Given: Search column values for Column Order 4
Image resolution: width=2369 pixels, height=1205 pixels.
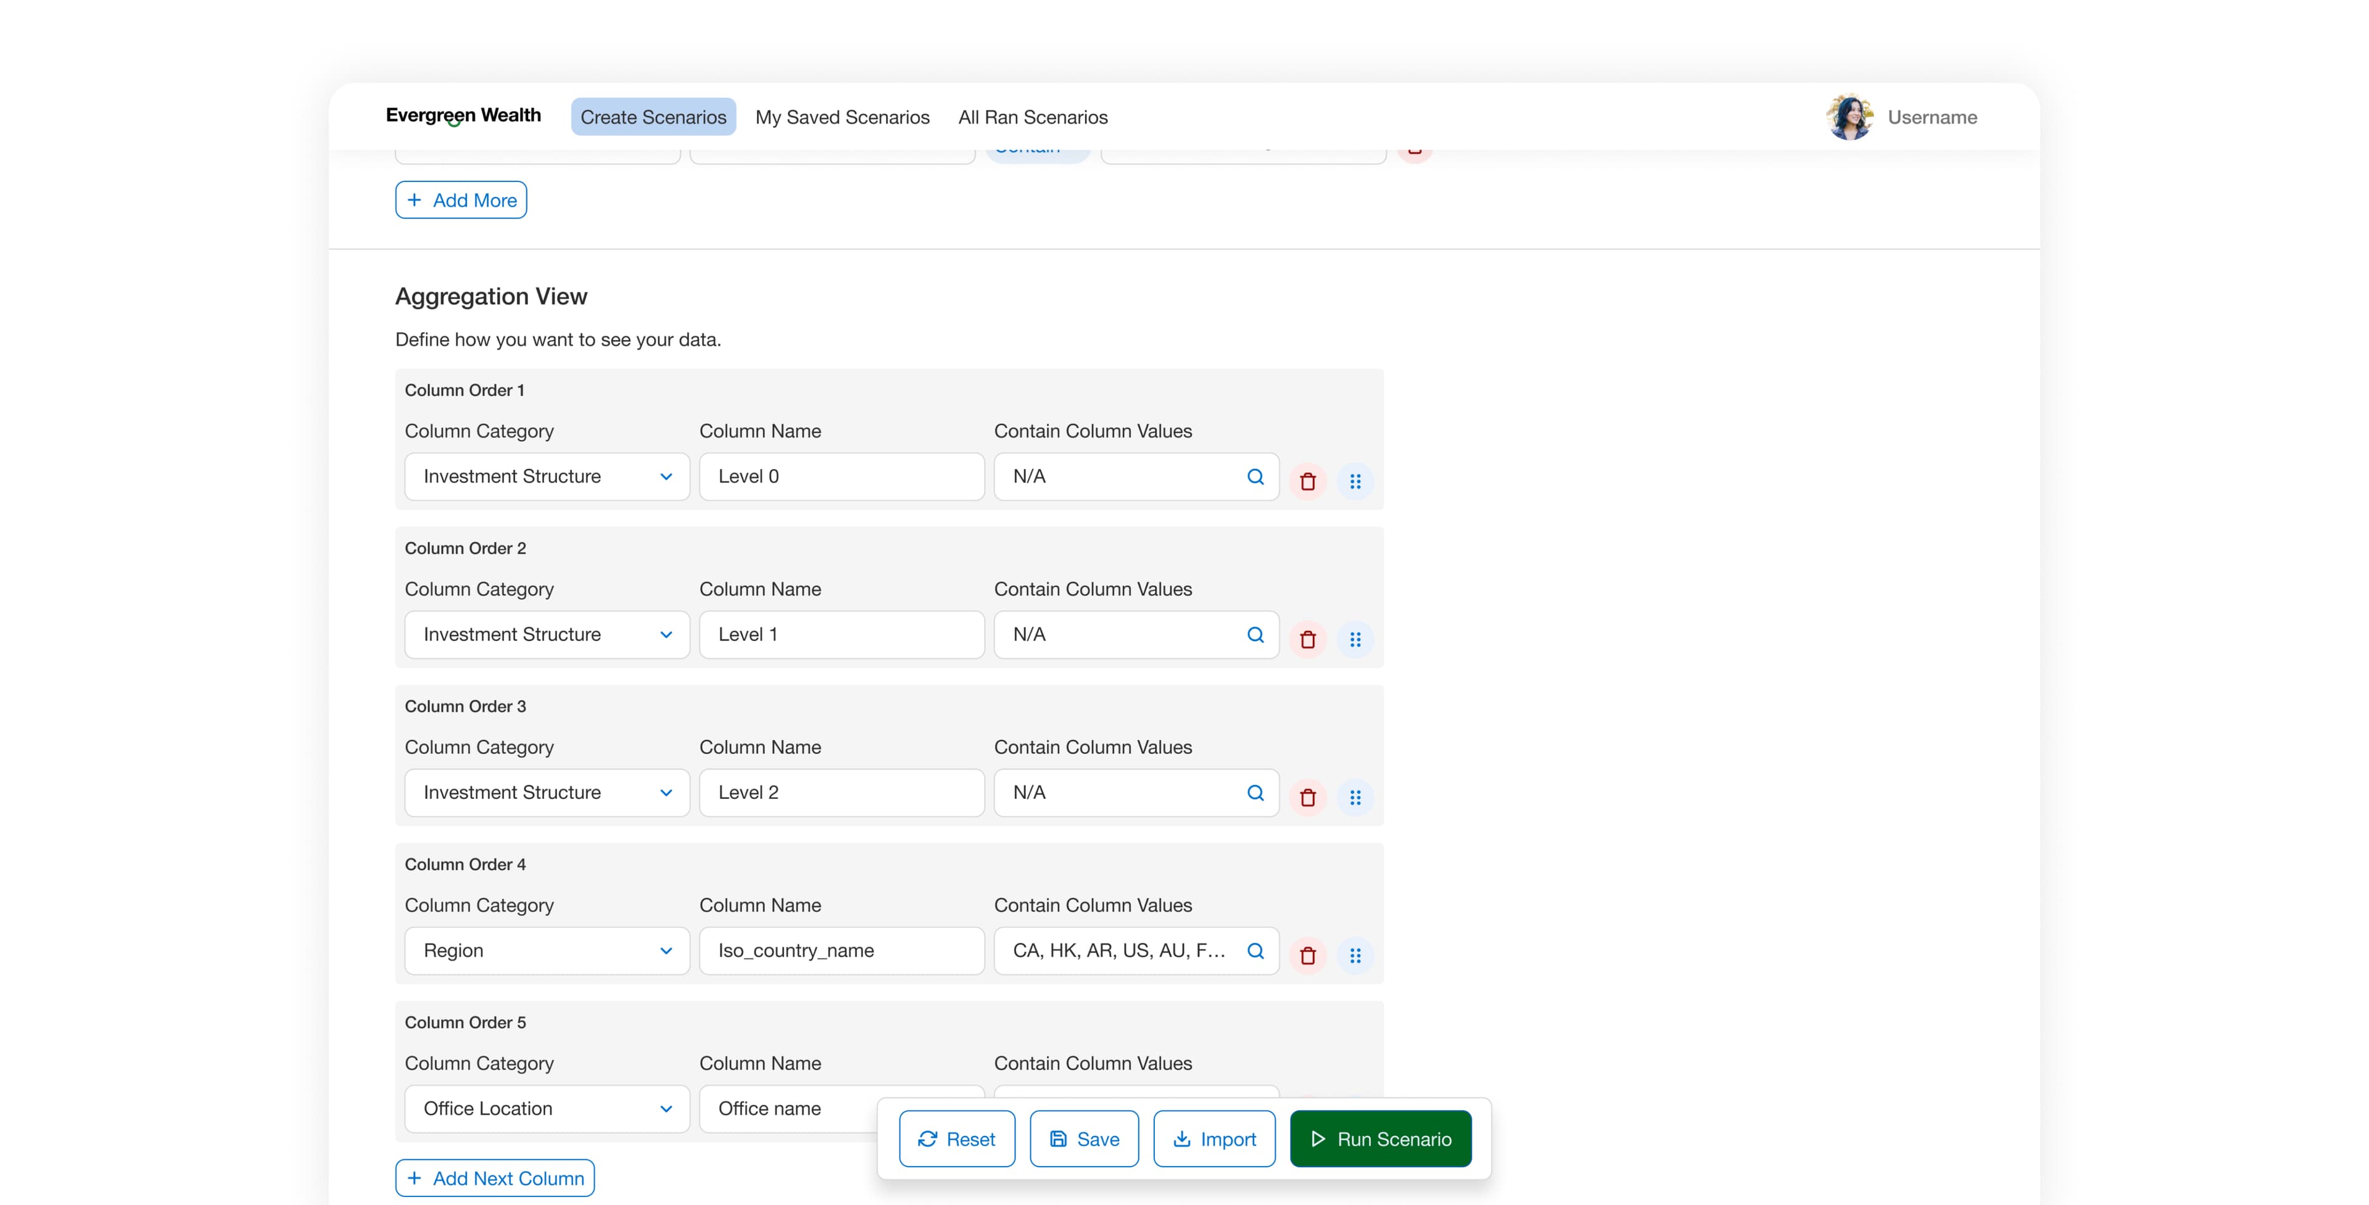Looking at the screenshot, I should pyautogui.click(x=1255, y=951).
